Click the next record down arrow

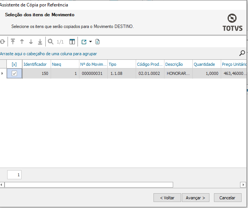click(x=31, y=42)
